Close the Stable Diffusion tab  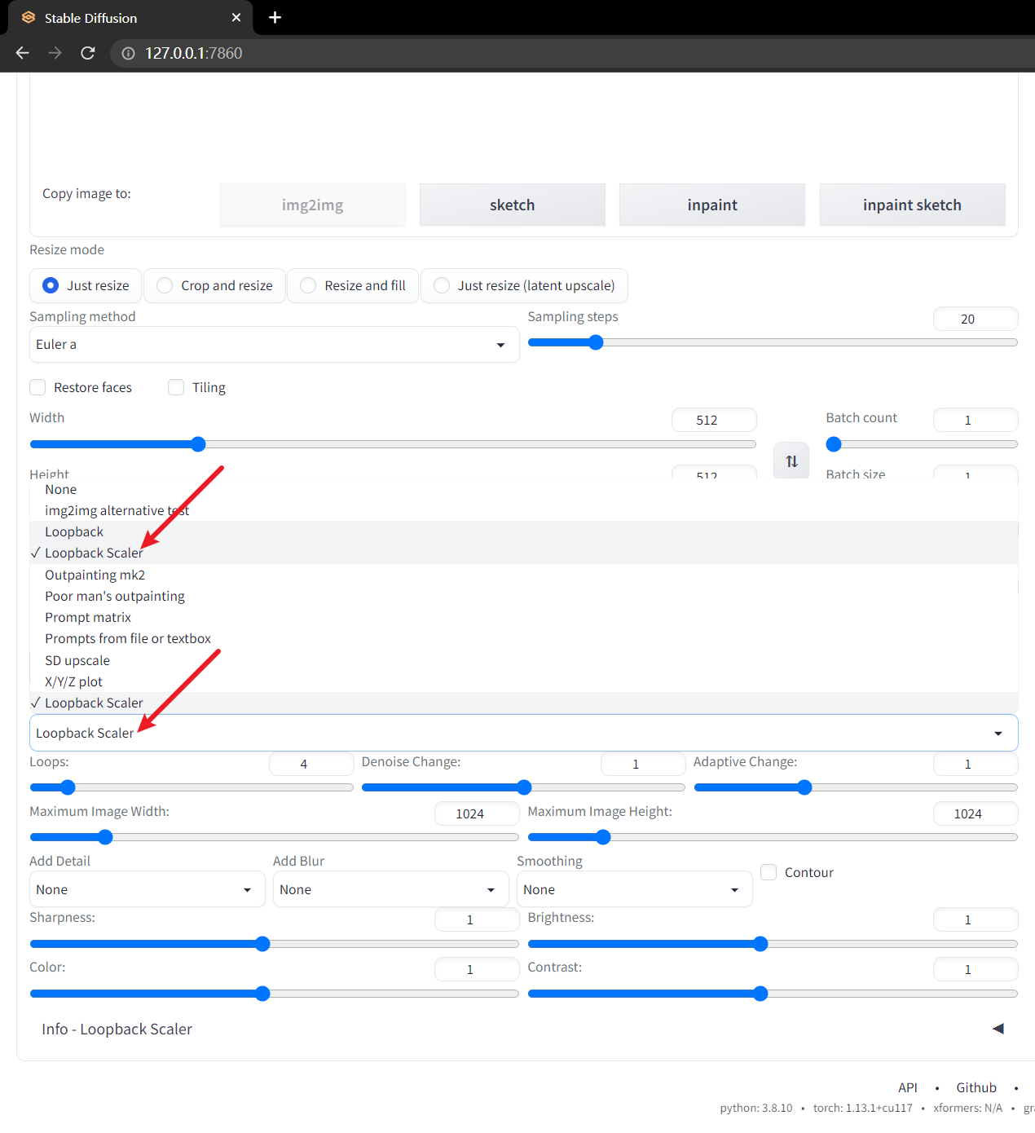tap(236, 17)
